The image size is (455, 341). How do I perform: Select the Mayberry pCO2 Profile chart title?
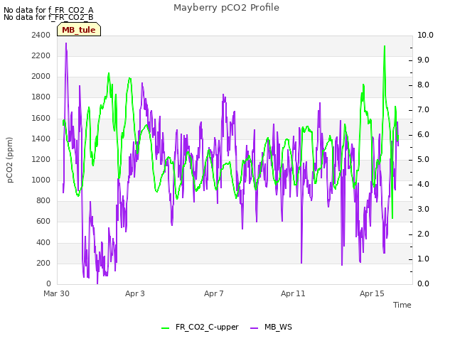coord(226,8)
